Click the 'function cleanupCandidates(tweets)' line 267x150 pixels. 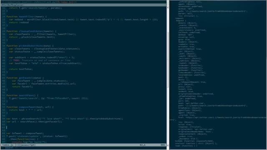click(32, 31)
